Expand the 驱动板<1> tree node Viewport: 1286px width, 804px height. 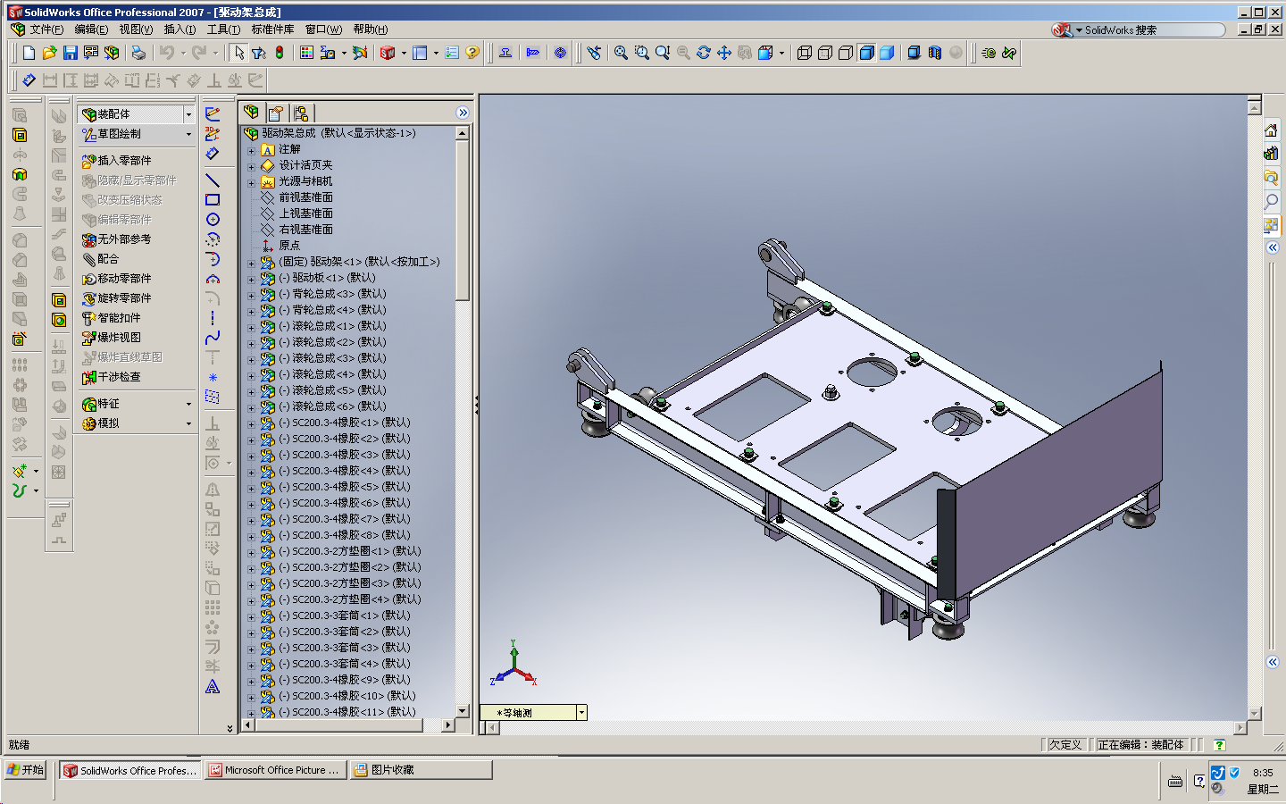[x=252, y=279]
